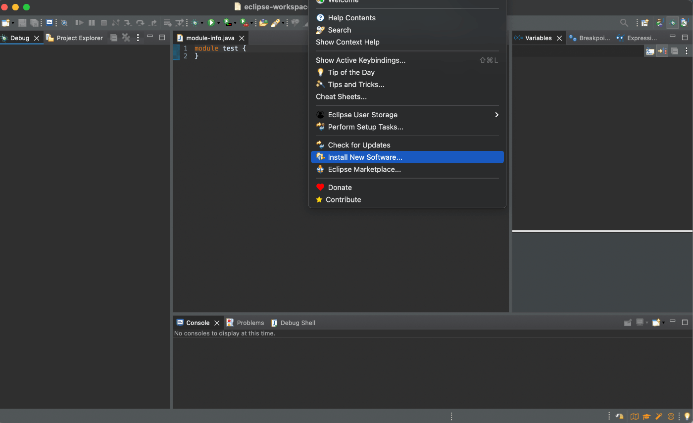Open the New Console View dropdown arrow
The height and width of the screenshot is (423, 693).
(x=663, y=323)
